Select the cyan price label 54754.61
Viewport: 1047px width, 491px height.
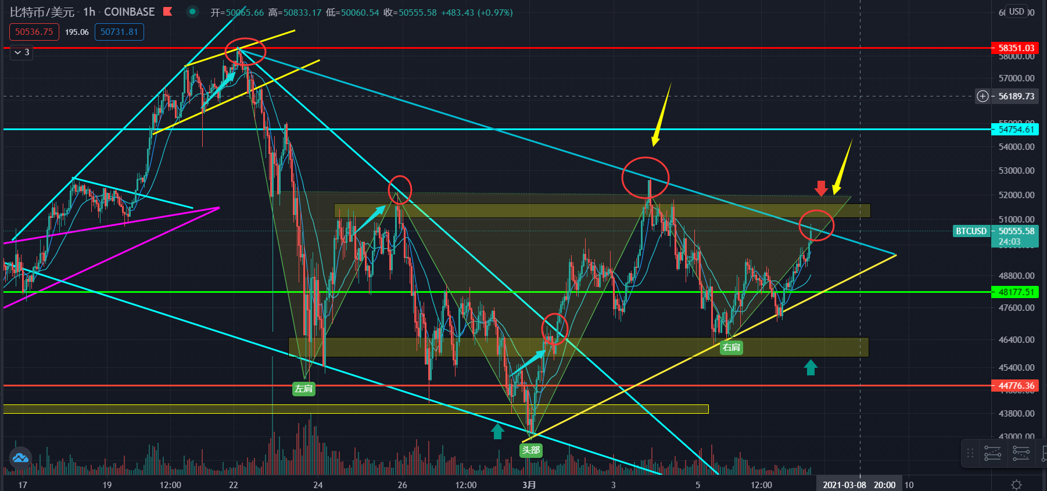(x=1014, y=130)
